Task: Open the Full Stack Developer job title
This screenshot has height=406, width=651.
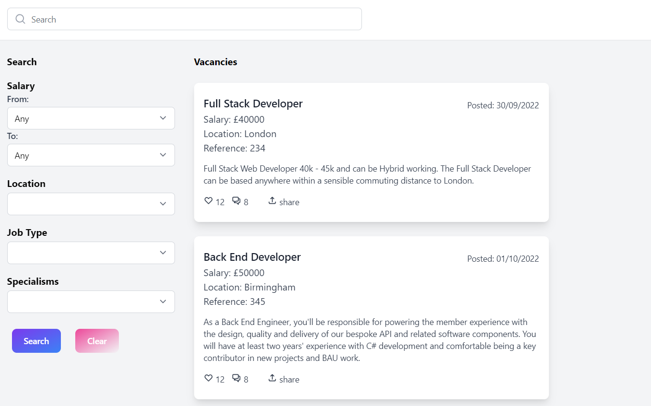Action: click(x=253, y=104)
